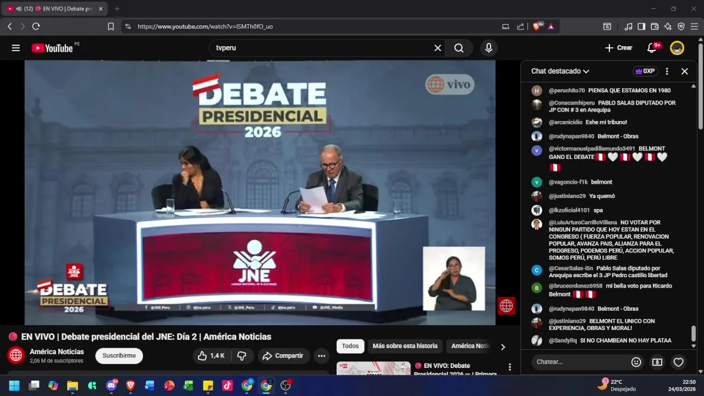Screen dimensions: 704x396
Task: Open the EN VIVO: Debate recommended video thumbnail
Action: pyautogui.click(x=373, y=369)
